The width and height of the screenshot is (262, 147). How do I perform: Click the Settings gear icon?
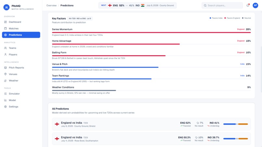tap(5, 107)
